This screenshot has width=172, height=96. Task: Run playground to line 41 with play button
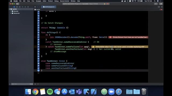pyautogui.click(x=38, y=70)
